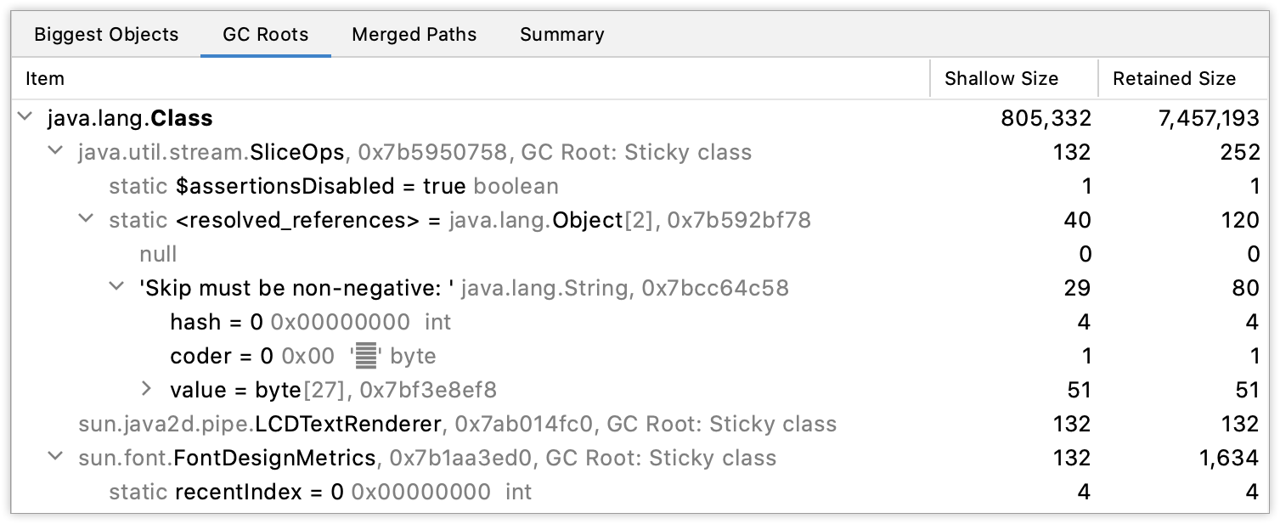Viewport: 1280px width, 524px height.
Task: Collapse the java.util.stream.SliceOps node
Action: click(x=54, y=151)
